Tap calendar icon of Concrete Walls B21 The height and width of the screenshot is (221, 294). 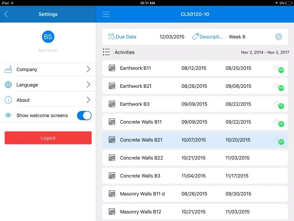(x=112, y=140)
